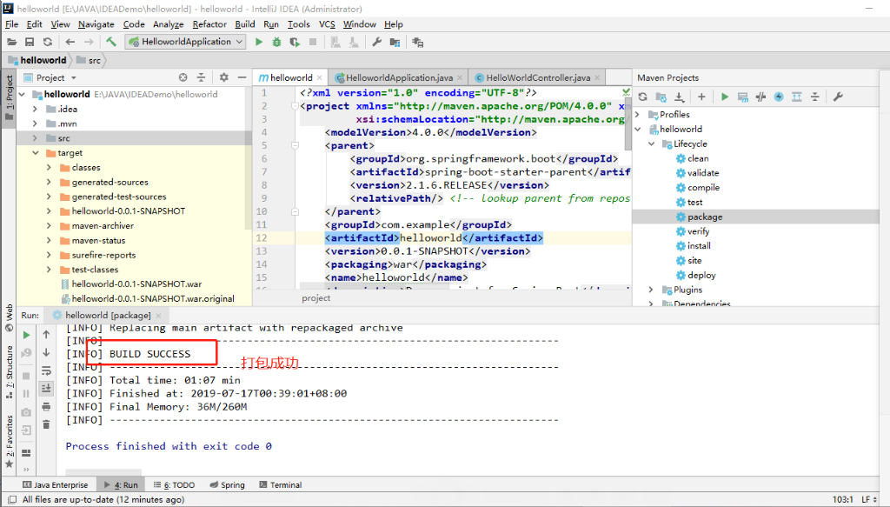The image size is (890, 507).
Task: Open settings with the wrench toolbar icon
Action: 376,42
